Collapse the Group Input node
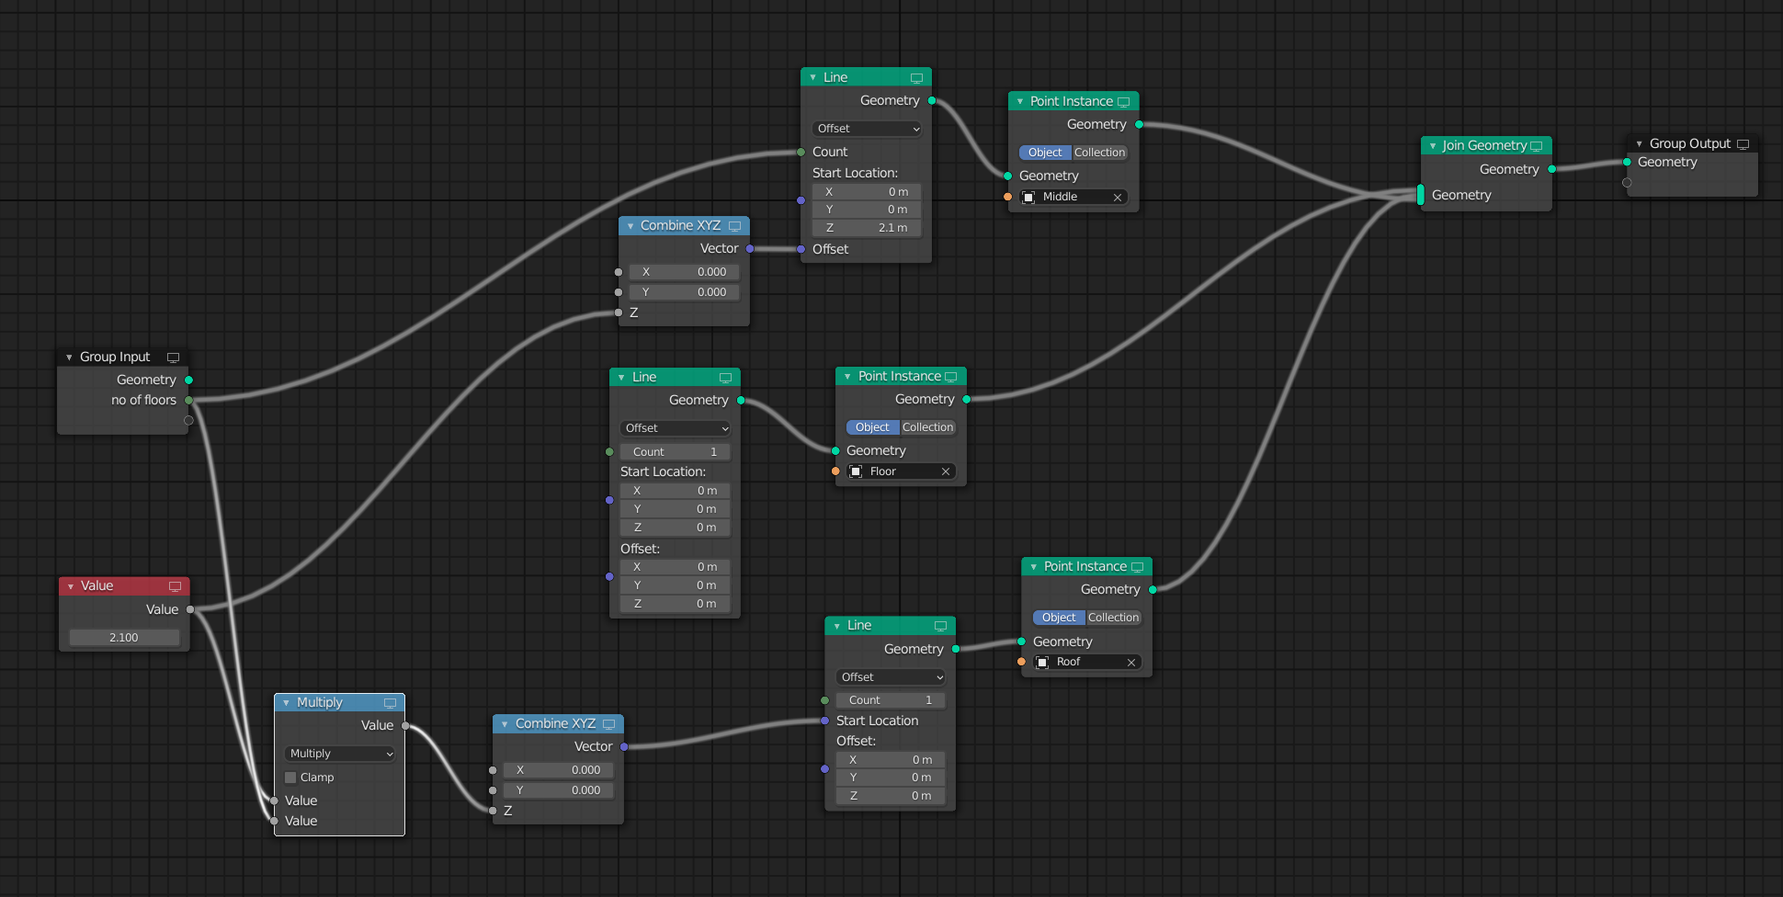This screenshot has height=897, width=1783. 69,358
